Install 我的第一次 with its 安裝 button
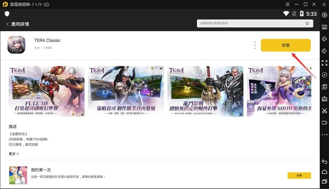This screenshot has width=329, height=189. click(299, 175)
